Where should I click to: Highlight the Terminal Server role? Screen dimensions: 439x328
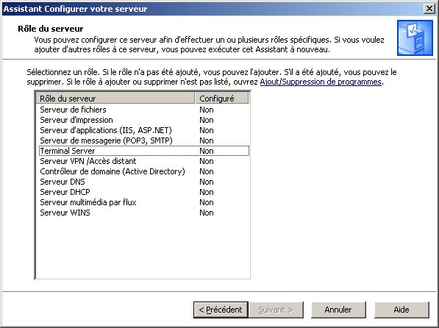[x=143, y=151]
